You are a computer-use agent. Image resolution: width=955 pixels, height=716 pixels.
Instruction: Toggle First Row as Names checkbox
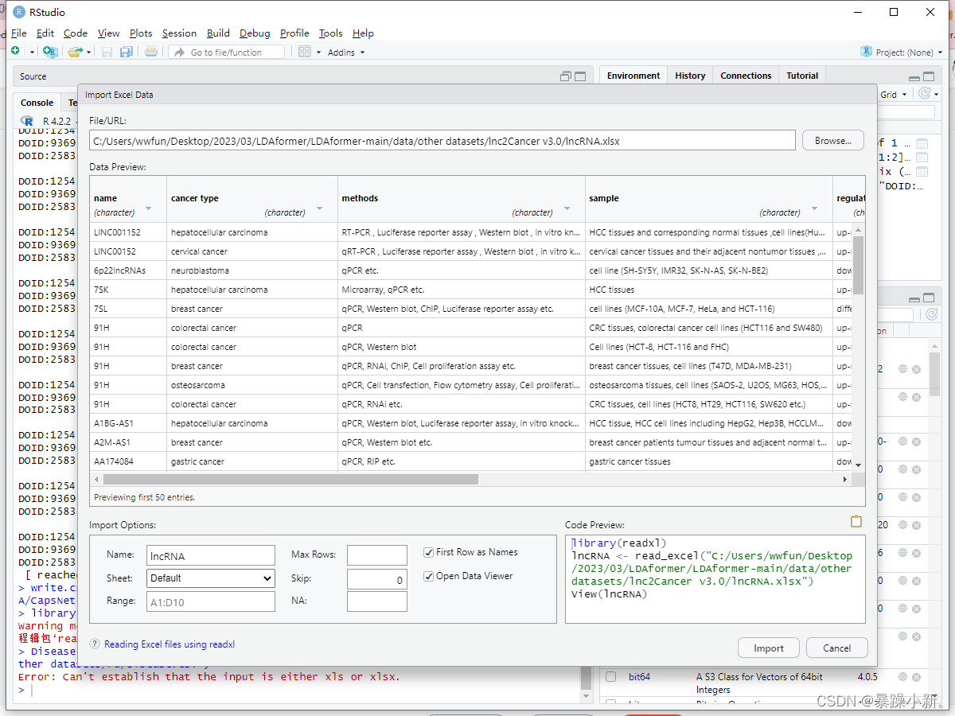click(x=429, y=552)
